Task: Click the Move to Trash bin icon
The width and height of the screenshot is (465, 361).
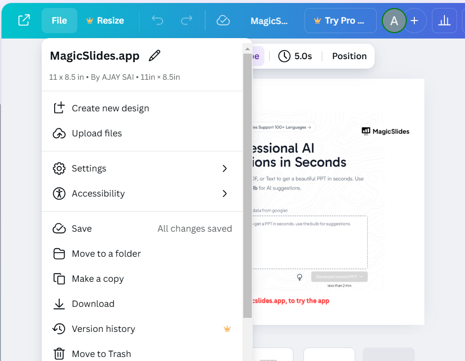Action: (x=59, y=354)
